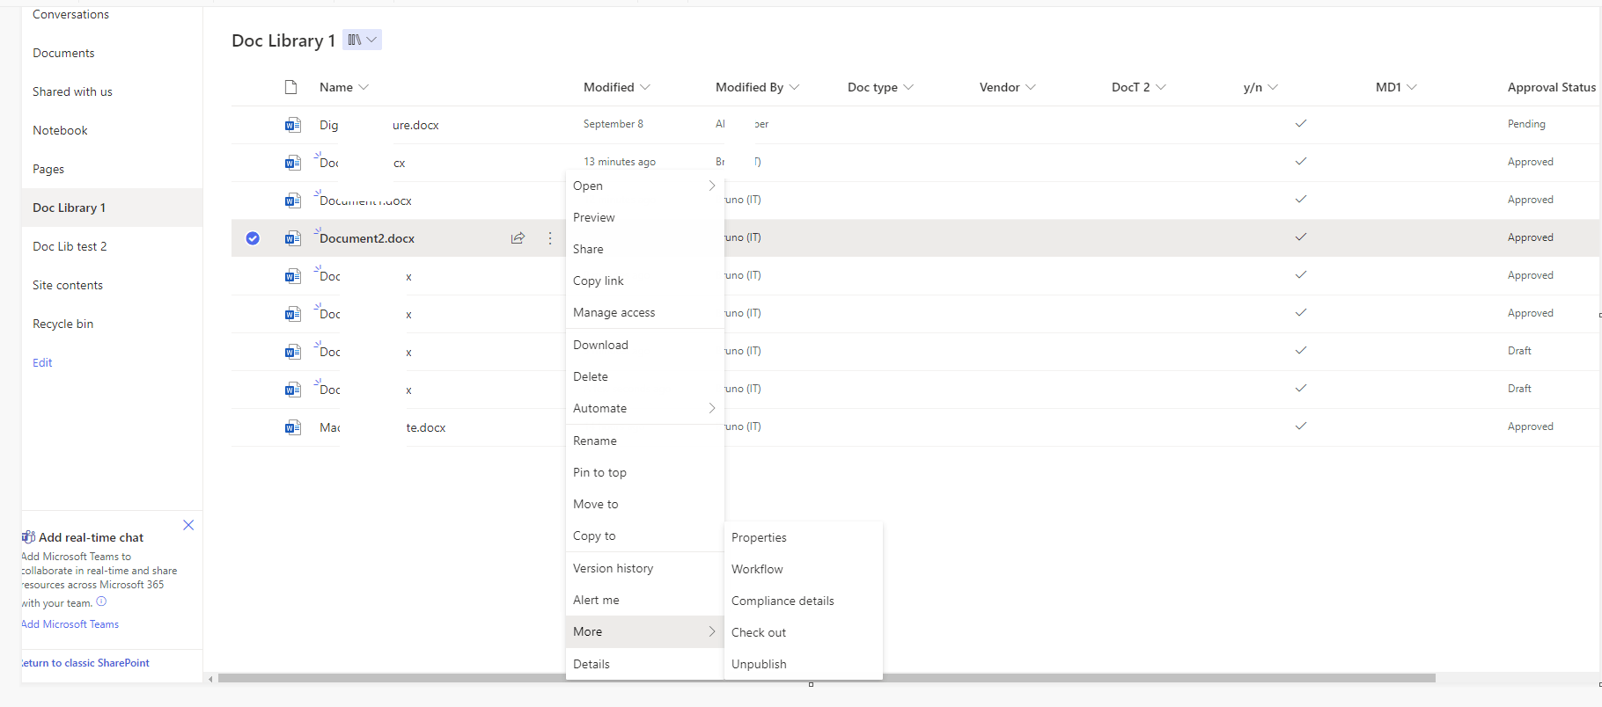Select Copy to menu item

tap(644, 536)
